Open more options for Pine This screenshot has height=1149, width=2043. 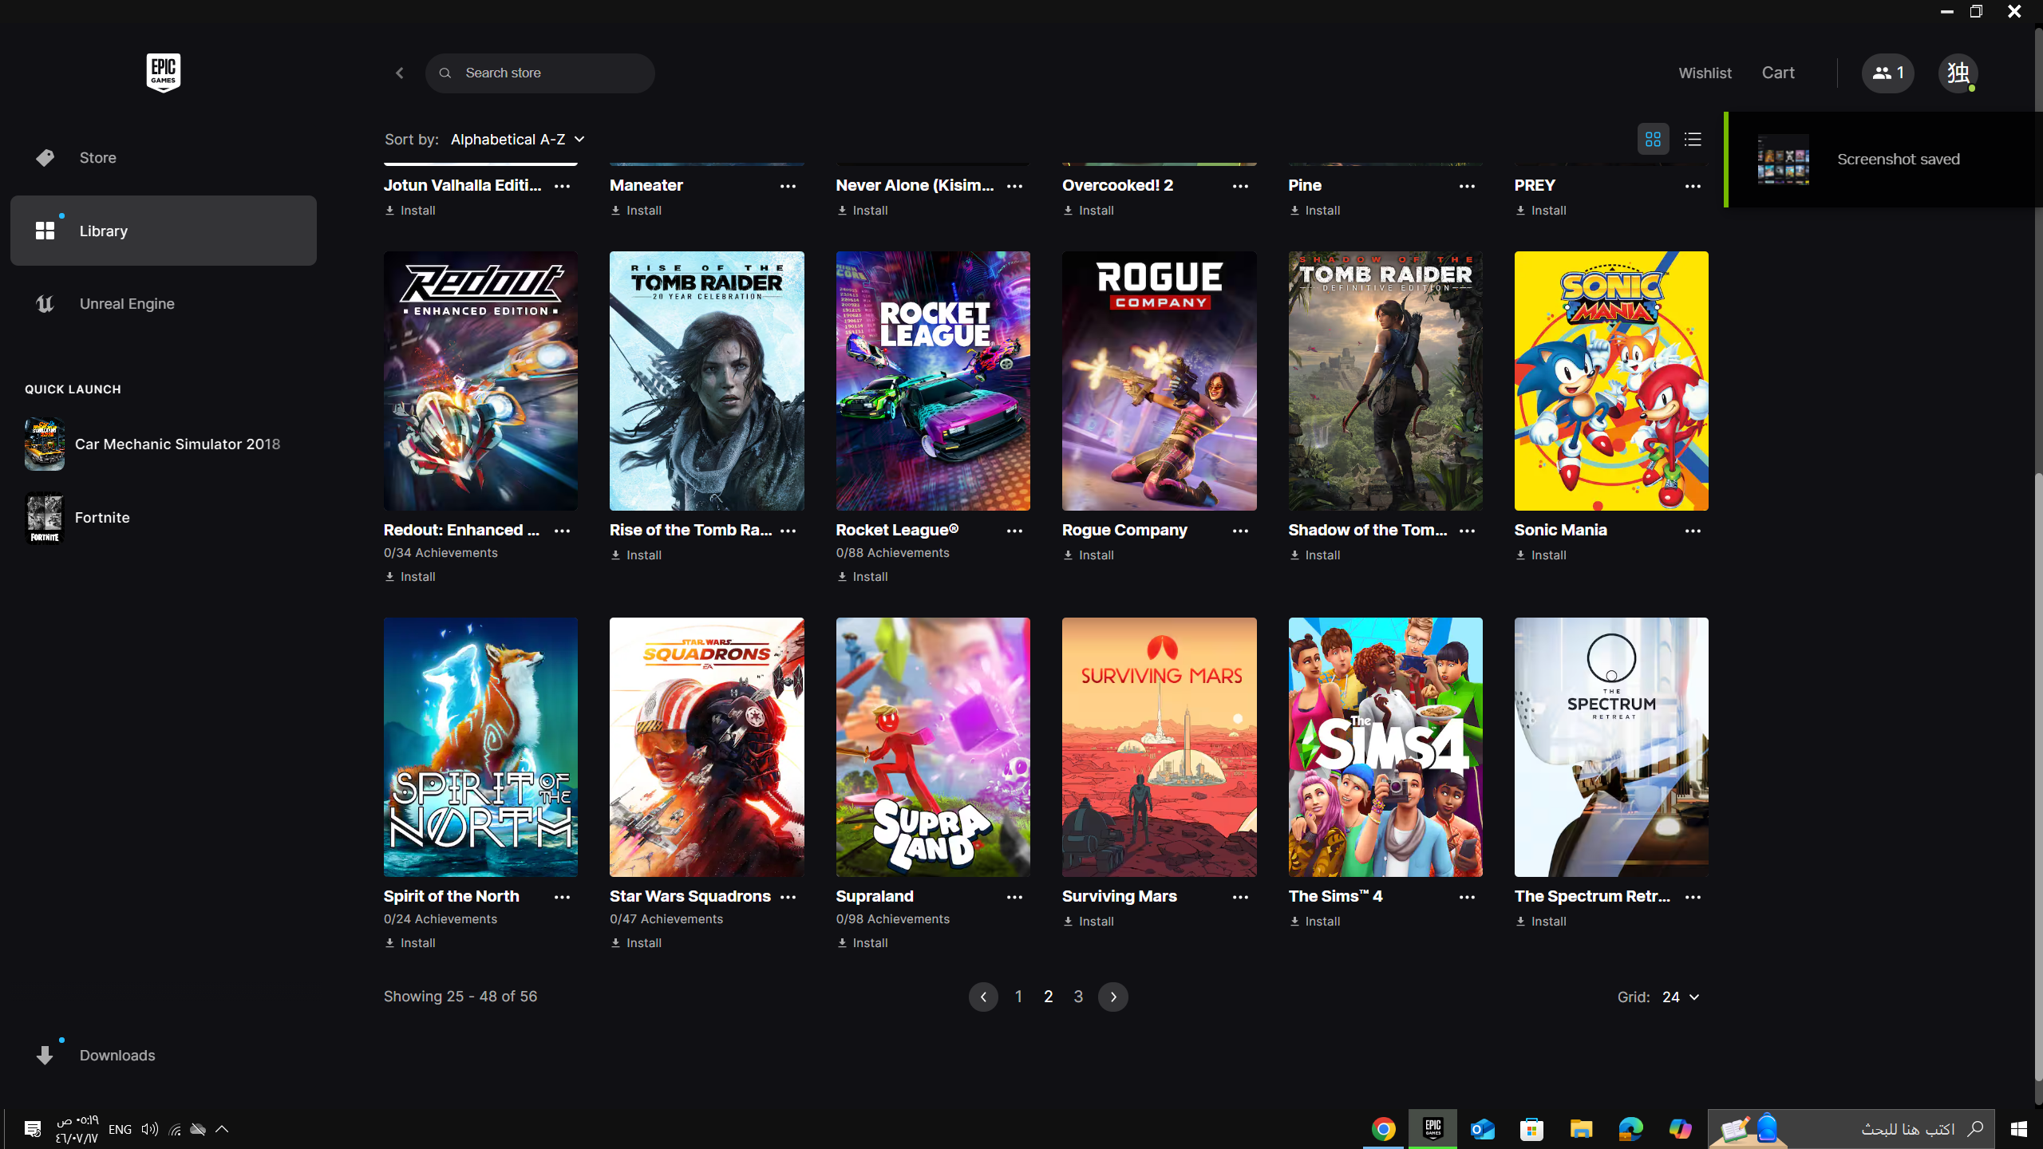click(x=1467, y=186)
